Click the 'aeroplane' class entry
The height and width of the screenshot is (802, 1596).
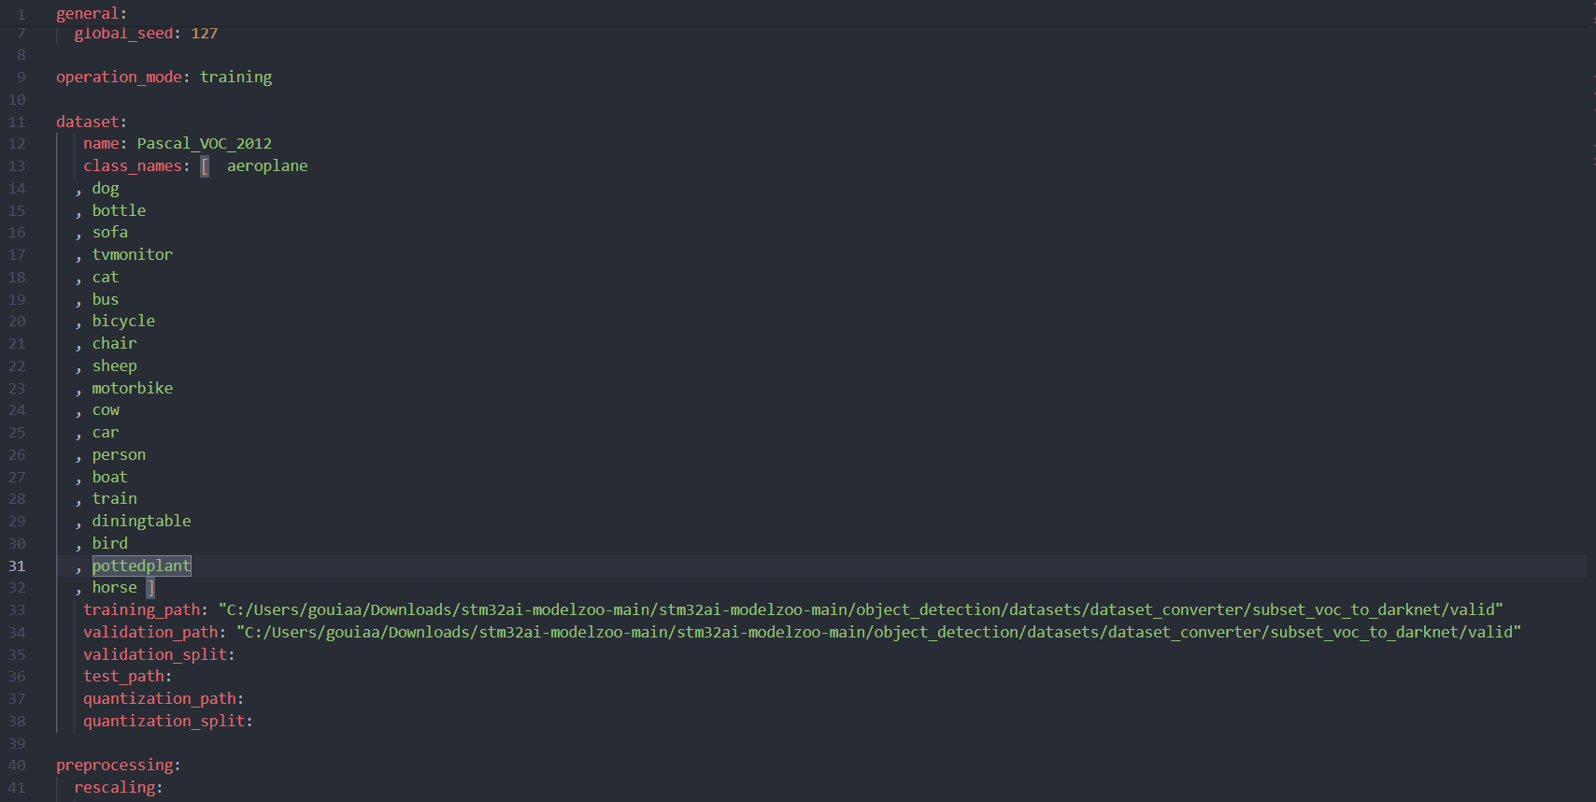click(x=267, y=166)
